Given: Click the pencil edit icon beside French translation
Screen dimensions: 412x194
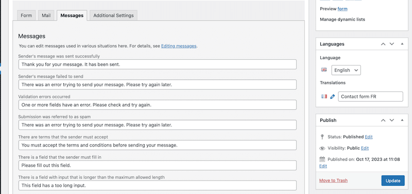Looking at the screenshot, I should point(332,96).
